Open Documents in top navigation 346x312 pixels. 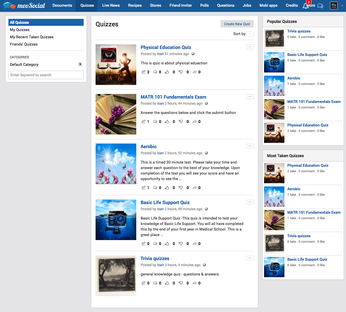point(62,6)
